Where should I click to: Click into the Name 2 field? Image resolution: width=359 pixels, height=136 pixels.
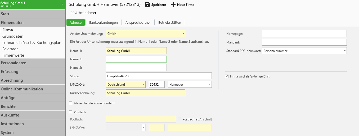[x=136, y=59]
